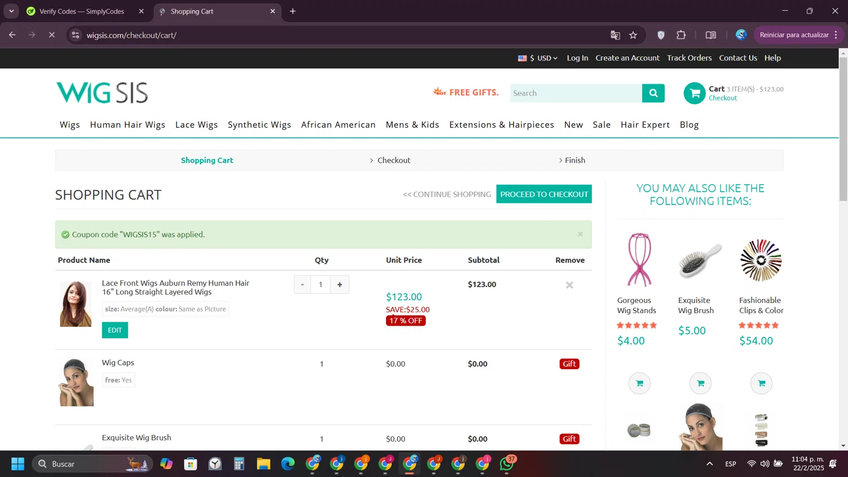This screenshot has height=477, width=848.
Task: Show hidden system tray icons
Action: pos(709,464)
